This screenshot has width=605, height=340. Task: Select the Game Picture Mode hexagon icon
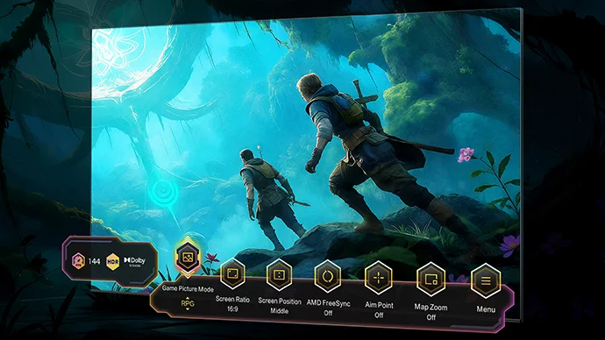[x=188, y=257]
